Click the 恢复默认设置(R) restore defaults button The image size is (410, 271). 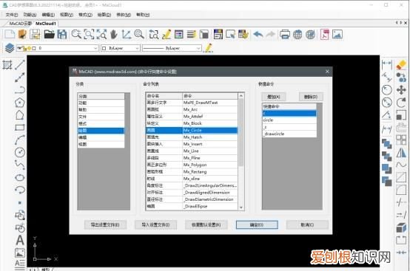206,224
